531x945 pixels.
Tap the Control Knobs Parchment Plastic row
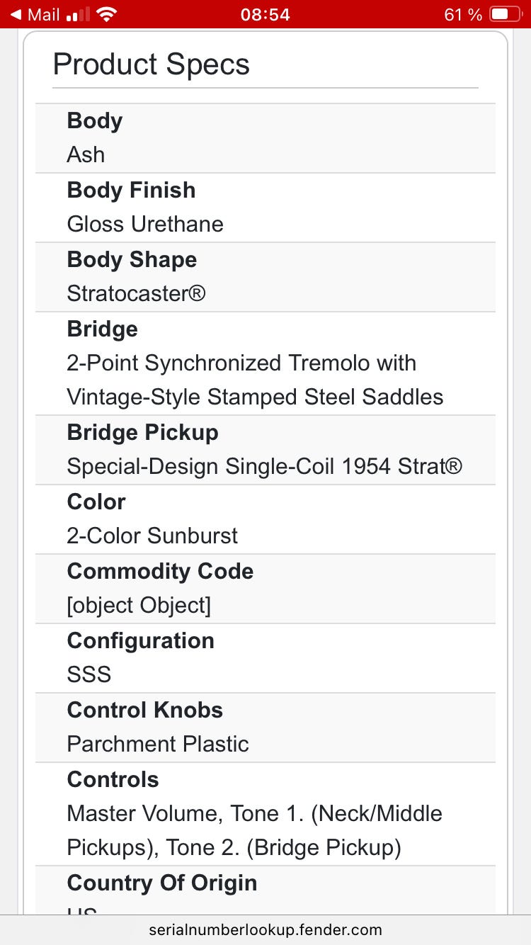[265, 728]
